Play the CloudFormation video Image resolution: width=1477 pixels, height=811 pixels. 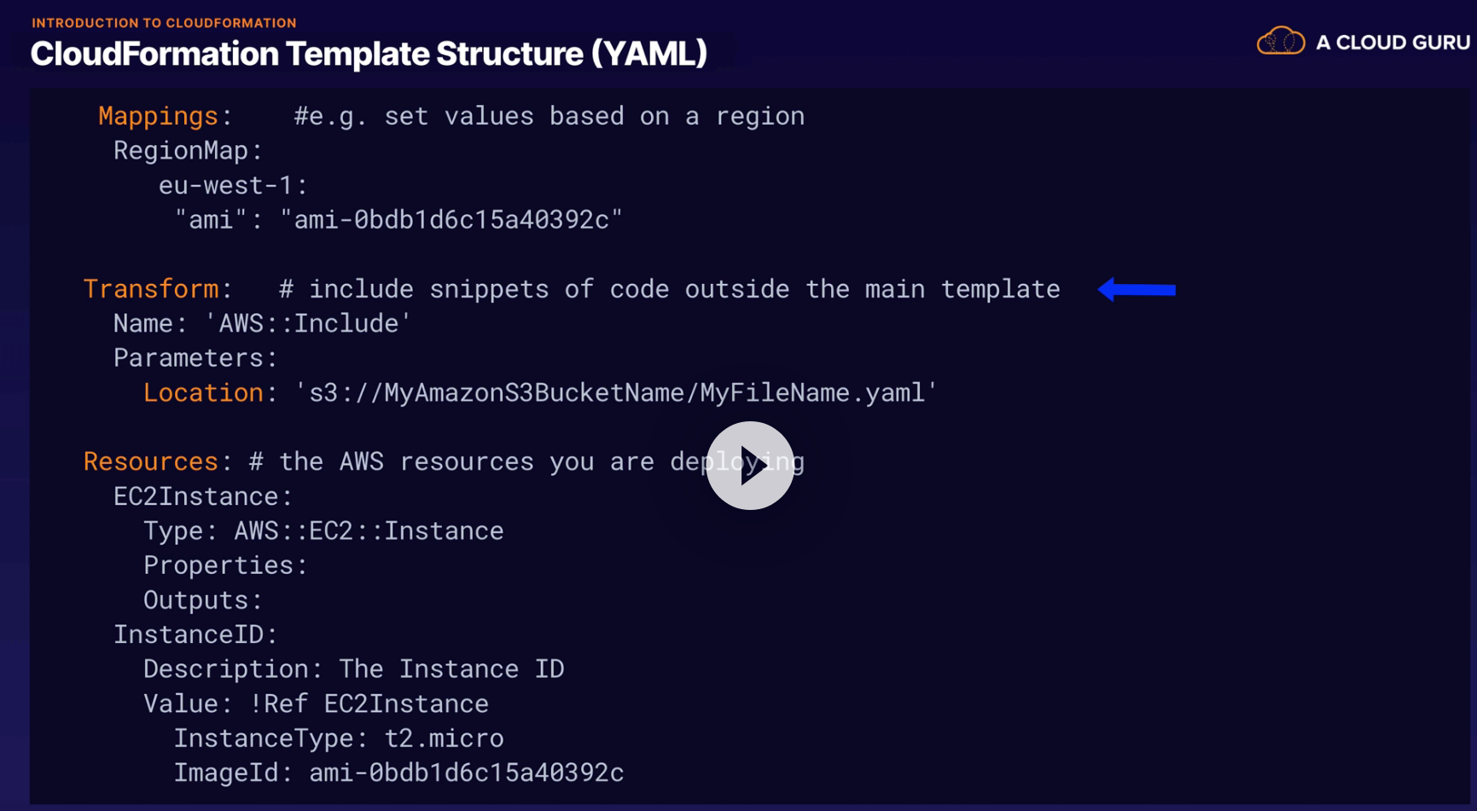click(x=750, y=466)
